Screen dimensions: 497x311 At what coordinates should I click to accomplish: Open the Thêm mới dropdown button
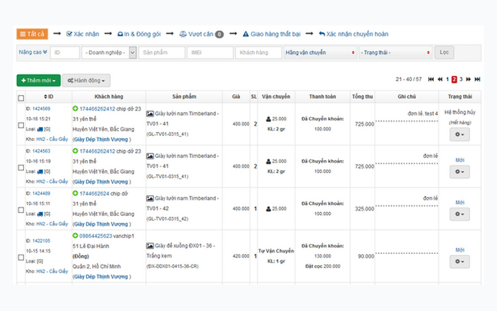tap(39, 81)
